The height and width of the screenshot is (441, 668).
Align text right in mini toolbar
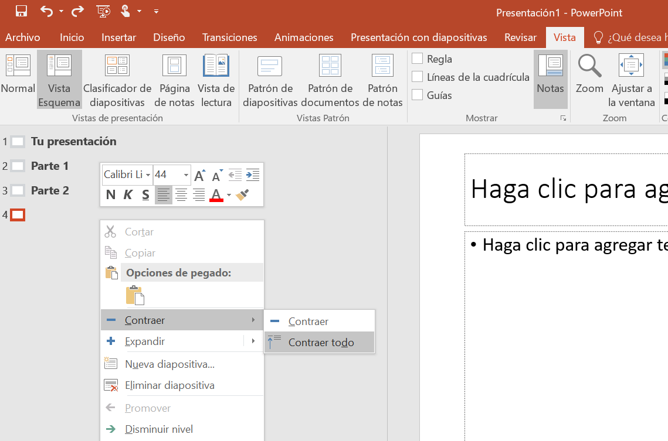tap(199, 195)
